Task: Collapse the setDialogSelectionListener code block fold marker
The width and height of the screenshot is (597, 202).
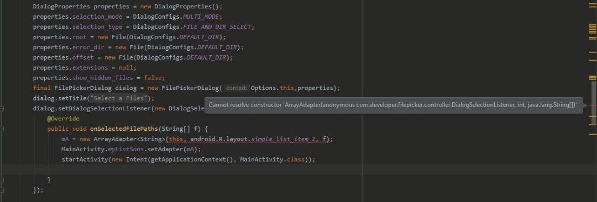Action: click(2, 108)
